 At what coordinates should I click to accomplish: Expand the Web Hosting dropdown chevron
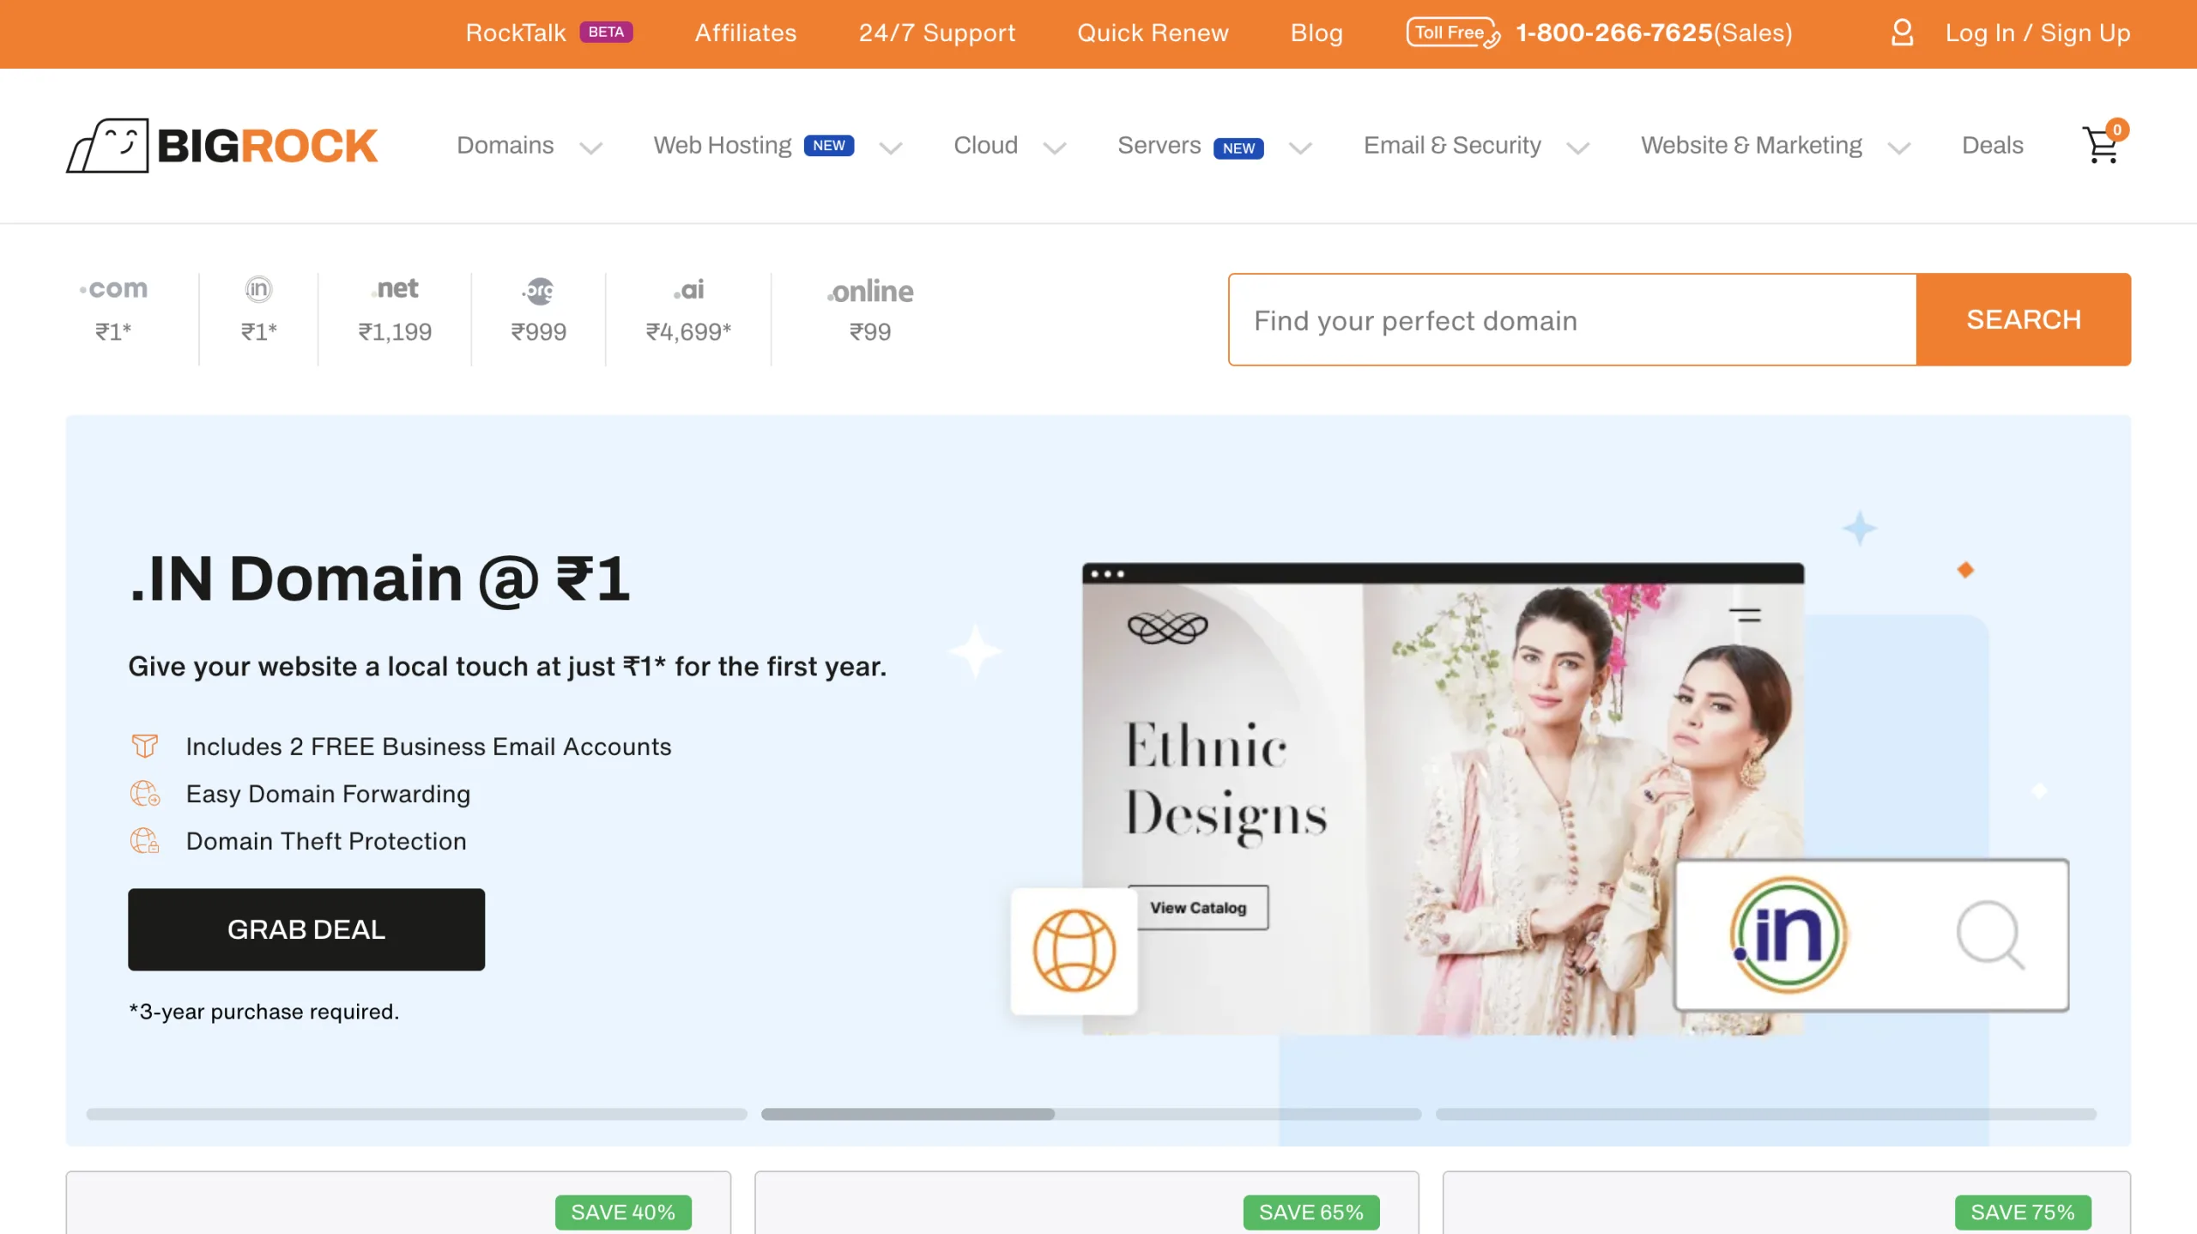coord(891,148)
